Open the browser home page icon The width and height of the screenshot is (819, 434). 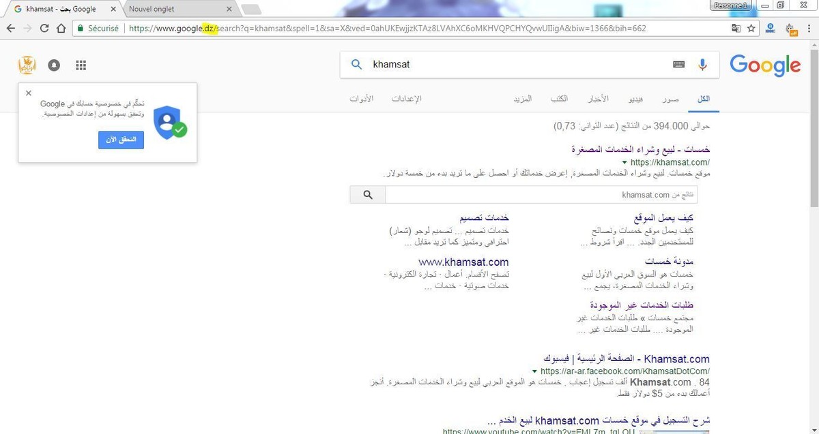[x=61, y=29]
